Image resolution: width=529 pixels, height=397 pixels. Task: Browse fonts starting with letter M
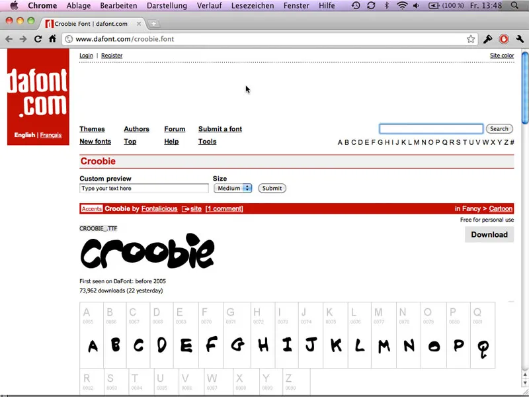417,142
